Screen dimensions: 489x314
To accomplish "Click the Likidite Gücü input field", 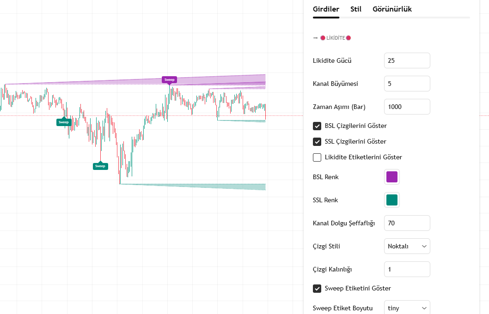I will pyautogui.click(x=407, y=60).
